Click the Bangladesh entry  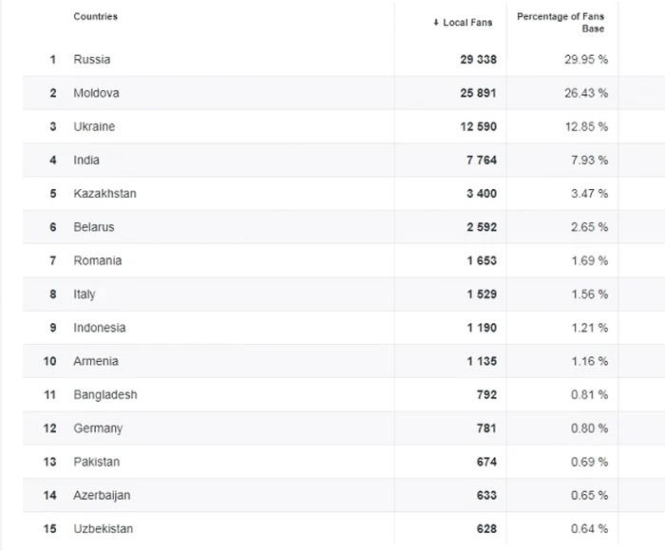(105, 395)
